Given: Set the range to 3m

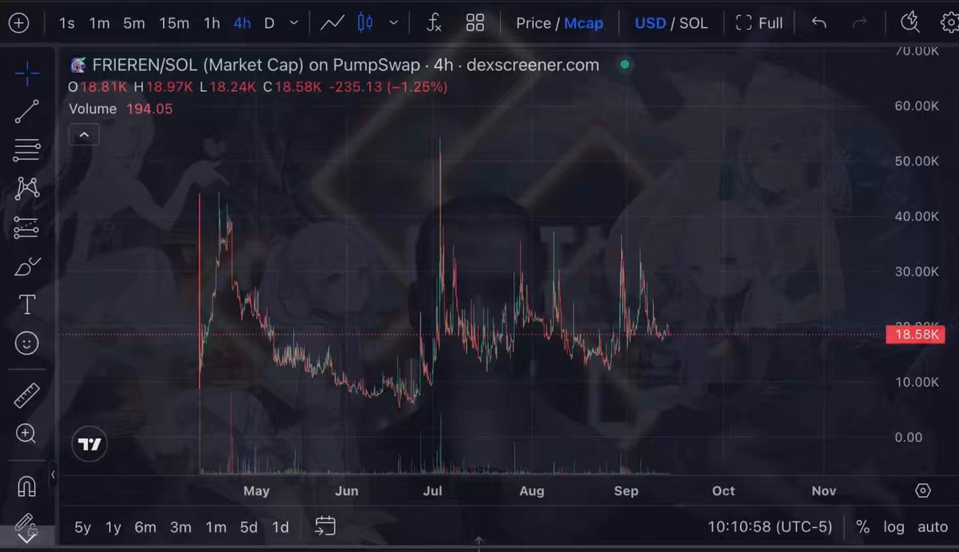Looking at the screenshot, I should 181,527.
